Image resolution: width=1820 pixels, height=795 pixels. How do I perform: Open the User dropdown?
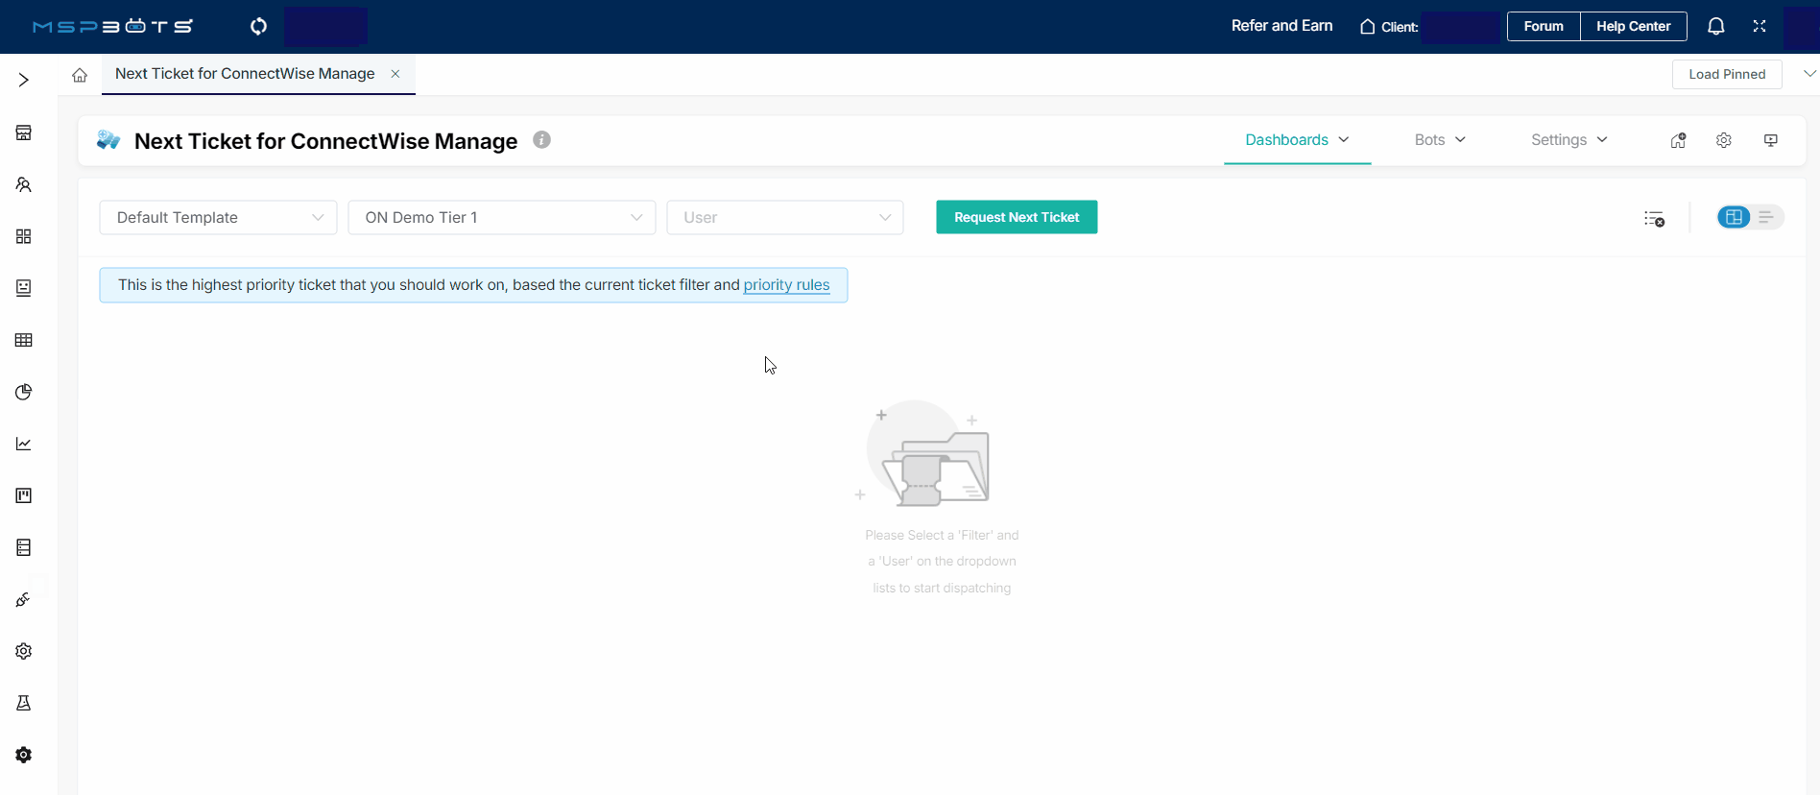[x=785, y=217]
